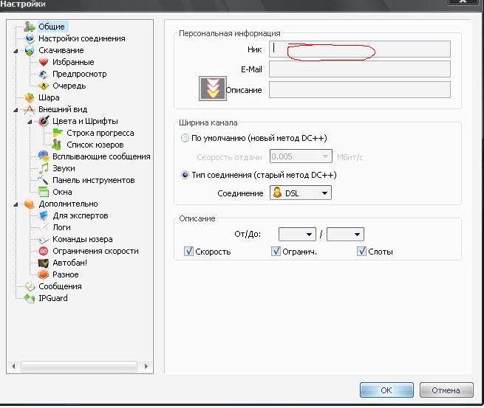484x408 pixels.
Task: Cancel with the Отмена button
Action: click(446, 390)
